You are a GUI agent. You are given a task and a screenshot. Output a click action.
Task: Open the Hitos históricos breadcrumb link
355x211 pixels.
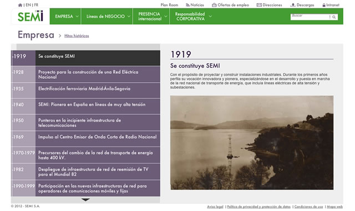[x=77, y=36]
